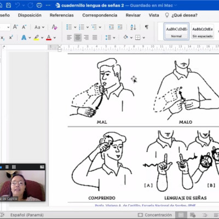Increase indent of the paragraph
This screenshot has width=219, height=219.
tap(120, 27)
